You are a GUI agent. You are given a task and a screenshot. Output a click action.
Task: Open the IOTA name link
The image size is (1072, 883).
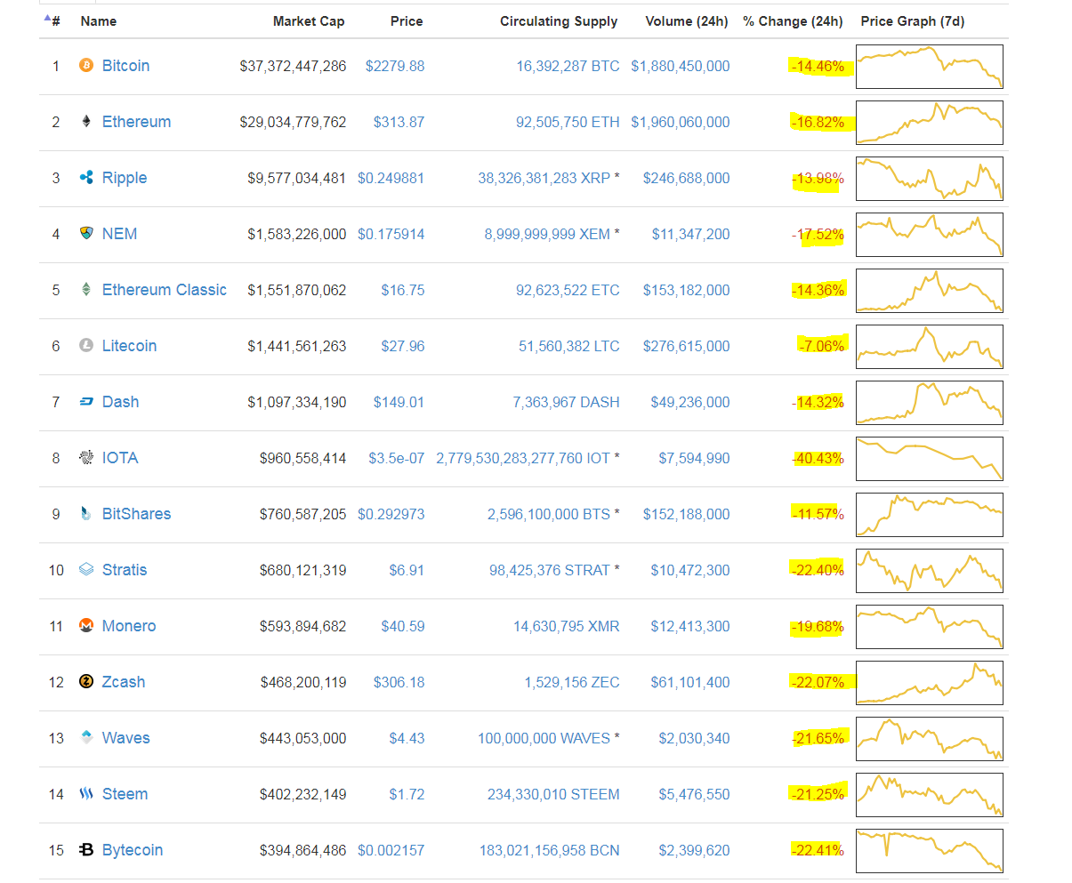120,458
